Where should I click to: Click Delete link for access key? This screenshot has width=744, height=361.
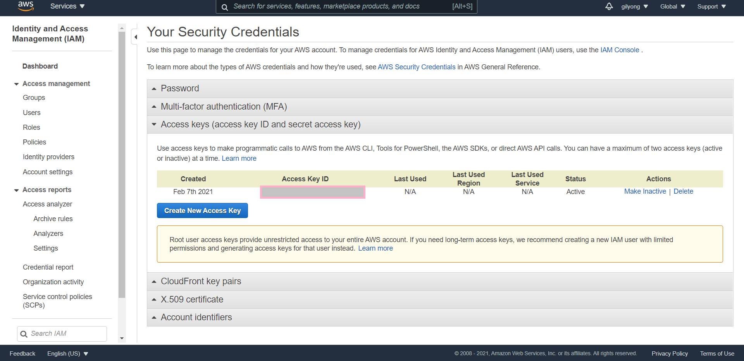tap(683, 191)
